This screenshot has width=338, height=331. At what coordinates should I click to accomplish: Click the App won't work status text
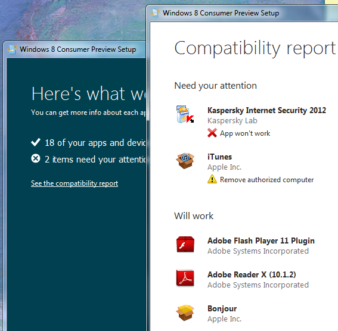click(x=245, y=133)
